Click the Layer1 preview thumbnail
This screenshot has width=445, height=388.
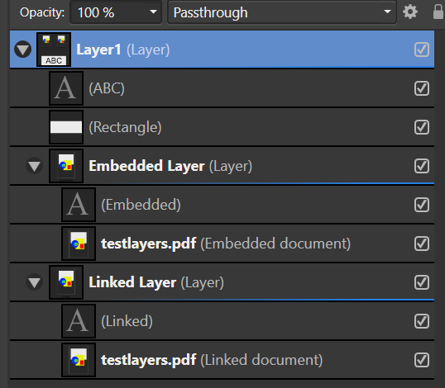point(54,50)
